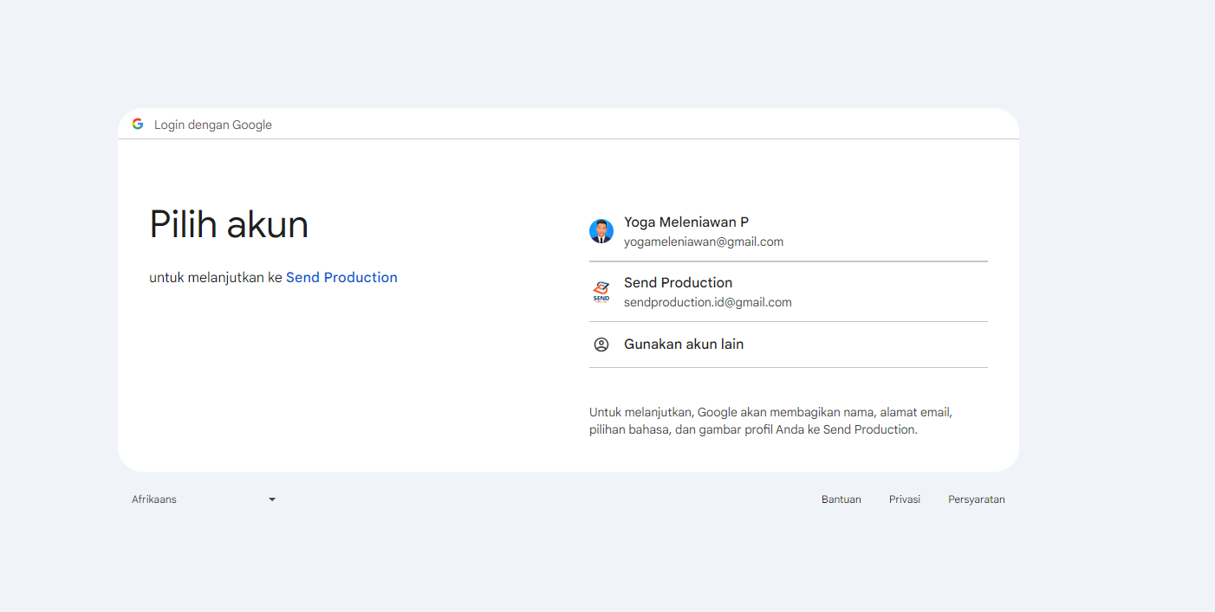The width and height of the screenshot is (1215, 612).
Task: Click Send Production in the sharing notice
Action: 868,429
